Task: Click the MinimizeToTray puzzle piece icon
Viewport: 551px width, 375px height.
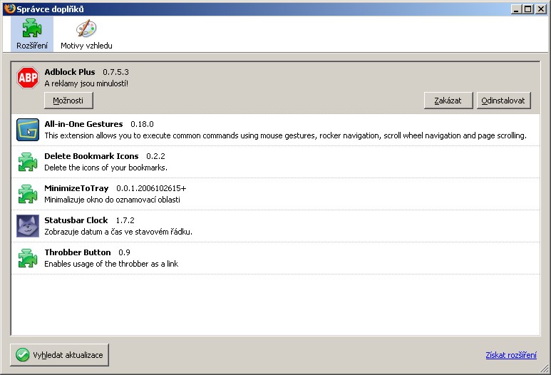Action: tap(27, 194)
